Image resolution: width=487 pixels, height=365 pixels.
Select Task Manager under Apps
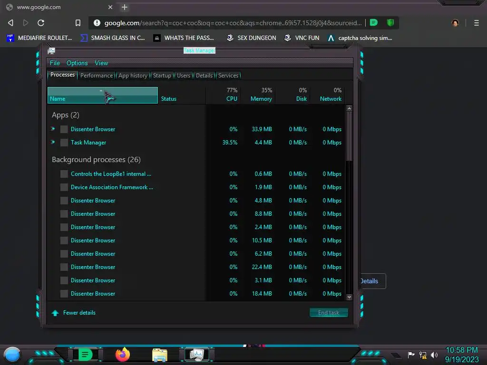tap(88, 143)
